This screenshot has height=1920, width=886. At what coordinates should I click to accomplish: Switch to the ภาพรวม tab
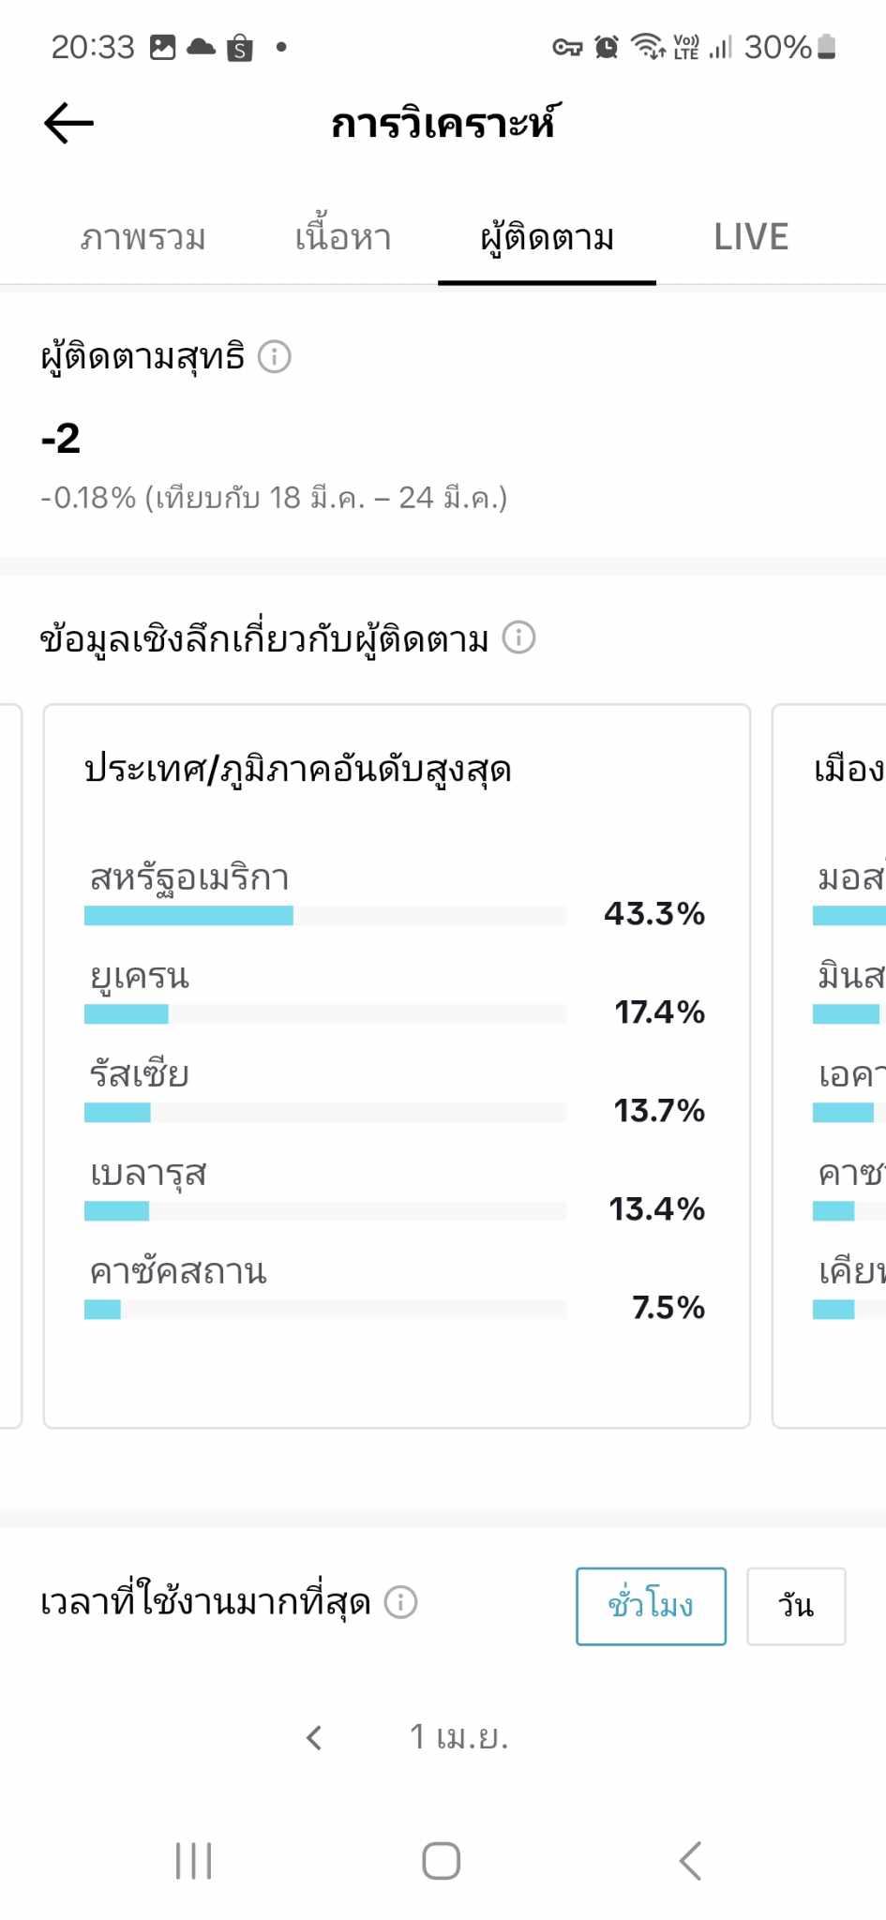pyautogui.click(x=143, y=237)
